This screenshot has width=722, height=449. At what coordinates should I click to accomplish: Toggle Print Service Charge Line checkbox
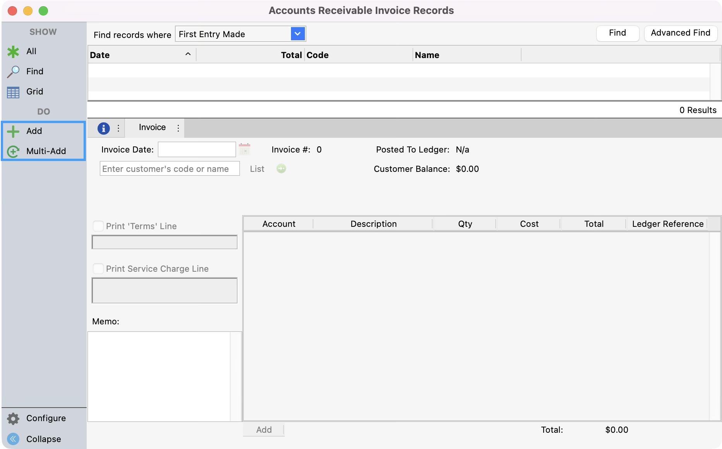click(x=98, y=269)
